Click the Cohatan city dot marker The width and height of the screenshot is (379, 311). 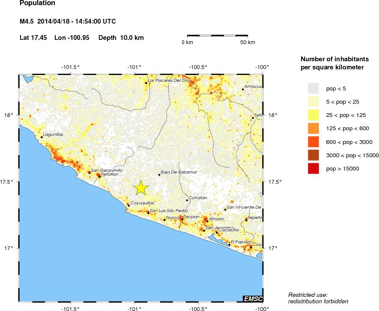187,200
